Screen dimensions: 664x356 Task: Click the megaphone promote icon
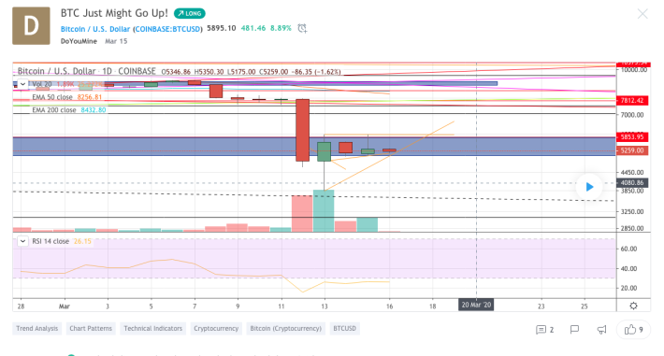click(601, 329)
